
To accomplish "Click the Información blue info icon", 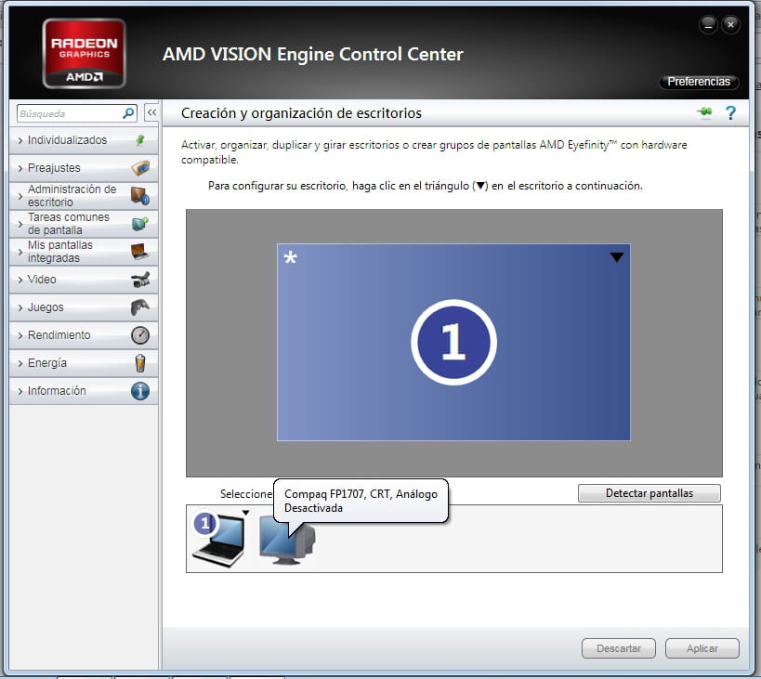I will (140, 391).
